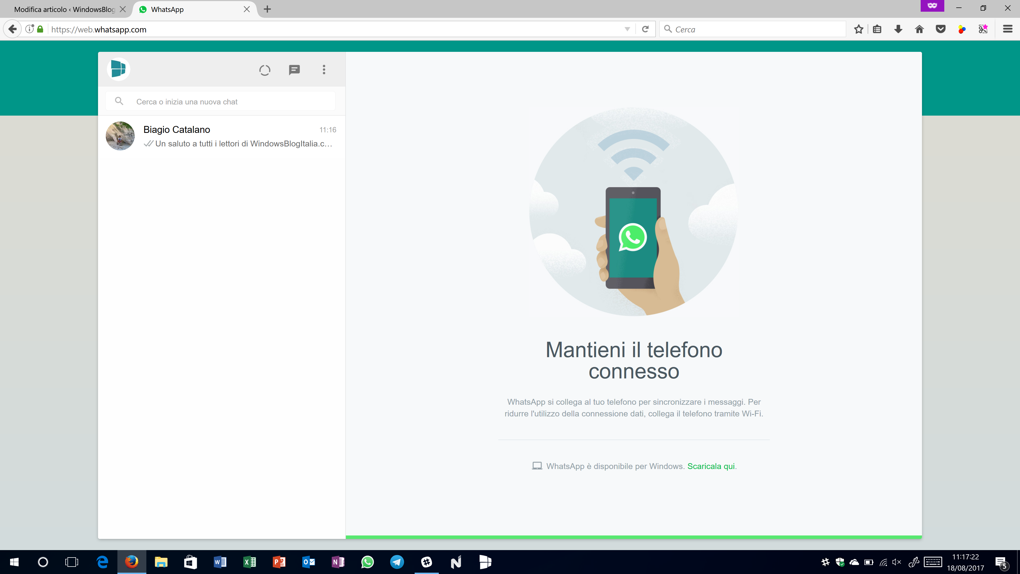This screenshot has height=574, width=1020.
Task: Launch Outlook from taskbar
Action: (308, 562)
